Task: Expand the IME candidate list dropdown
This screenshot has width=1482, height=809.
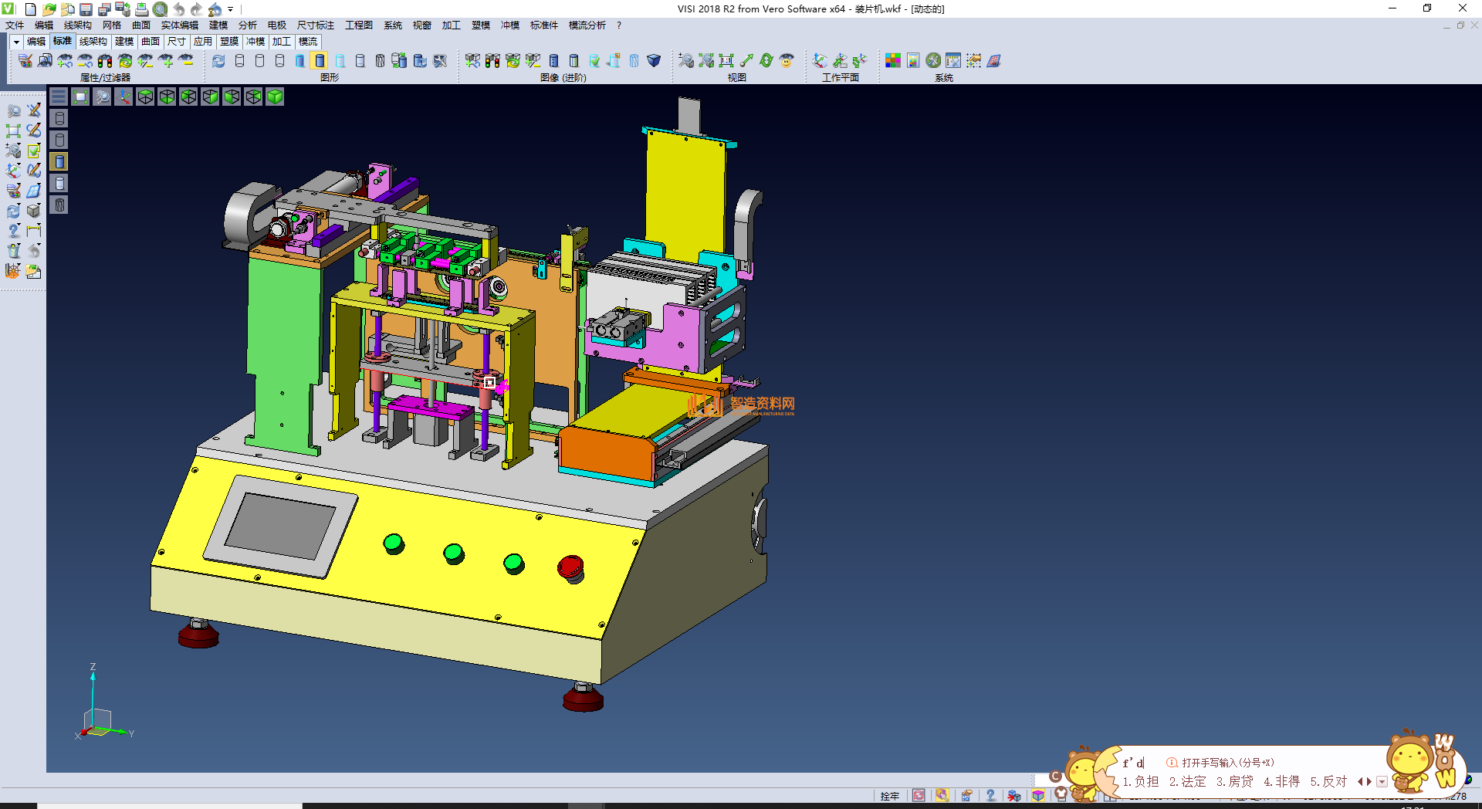Action: 1382,782
